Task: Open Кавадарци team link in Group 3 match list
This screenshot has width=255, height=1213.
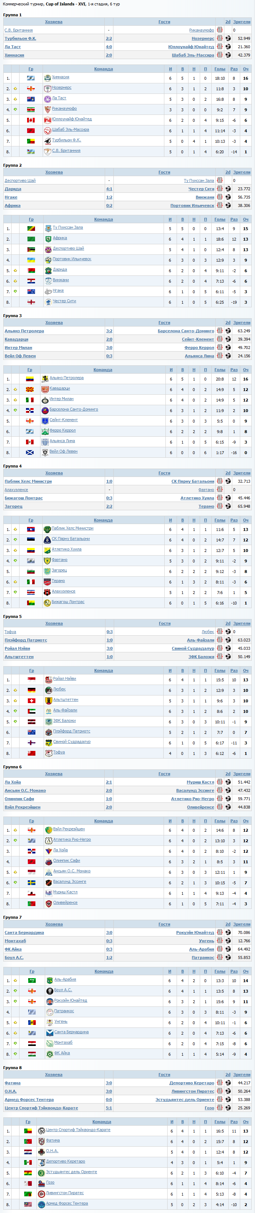Action: tap(17, 339)
